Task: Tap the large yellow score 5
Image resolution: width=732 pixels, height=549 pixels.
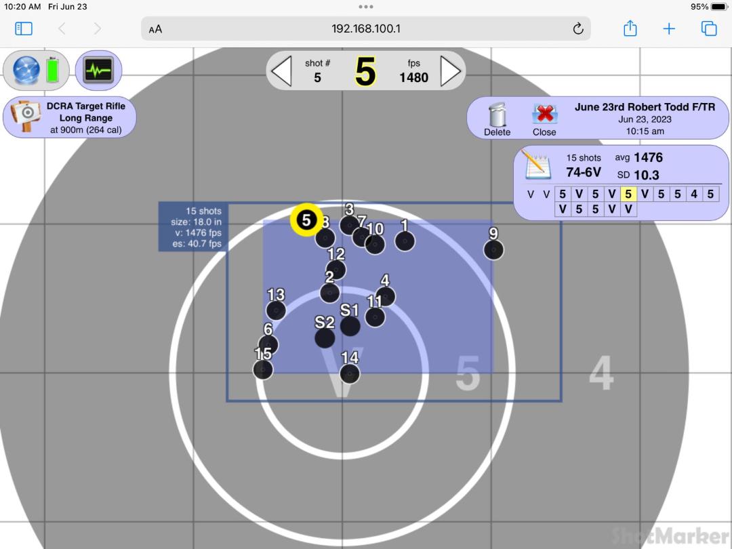Action: pos(365,72)
